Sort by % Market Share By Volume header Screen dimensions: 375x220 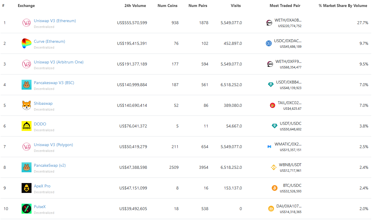343,6
